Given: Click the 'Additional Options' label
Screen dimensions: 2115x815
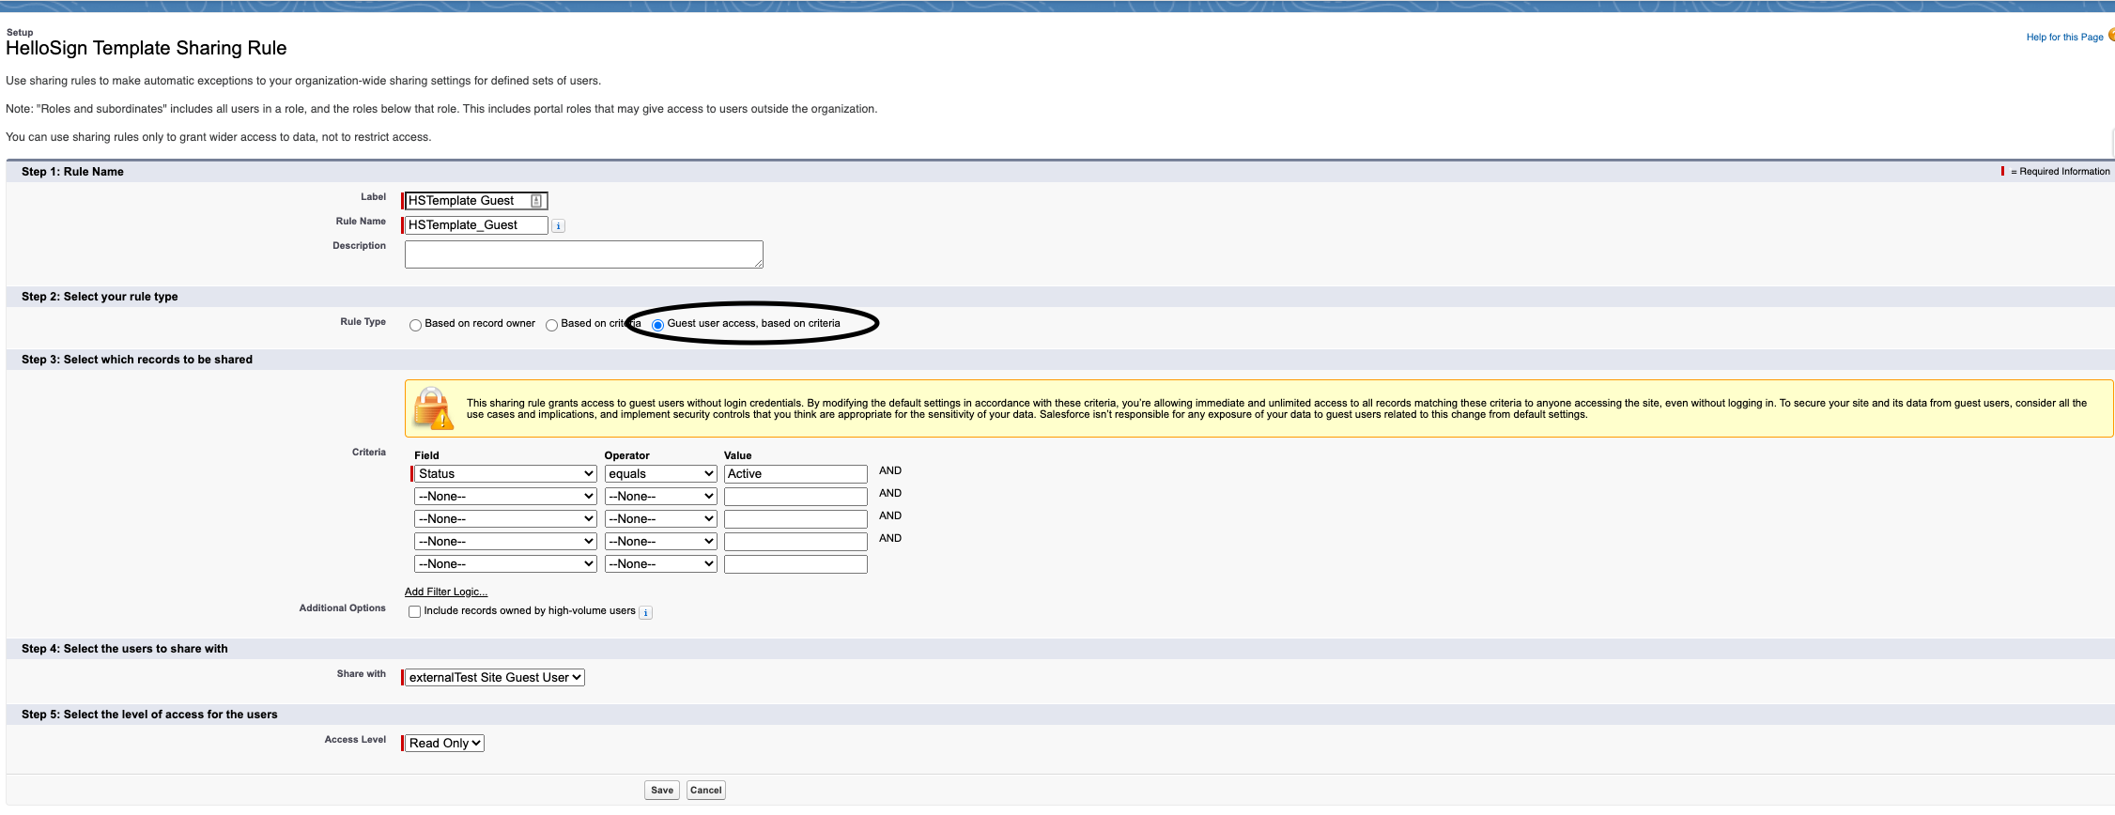Looking at the screenshot, I should 343,608.
